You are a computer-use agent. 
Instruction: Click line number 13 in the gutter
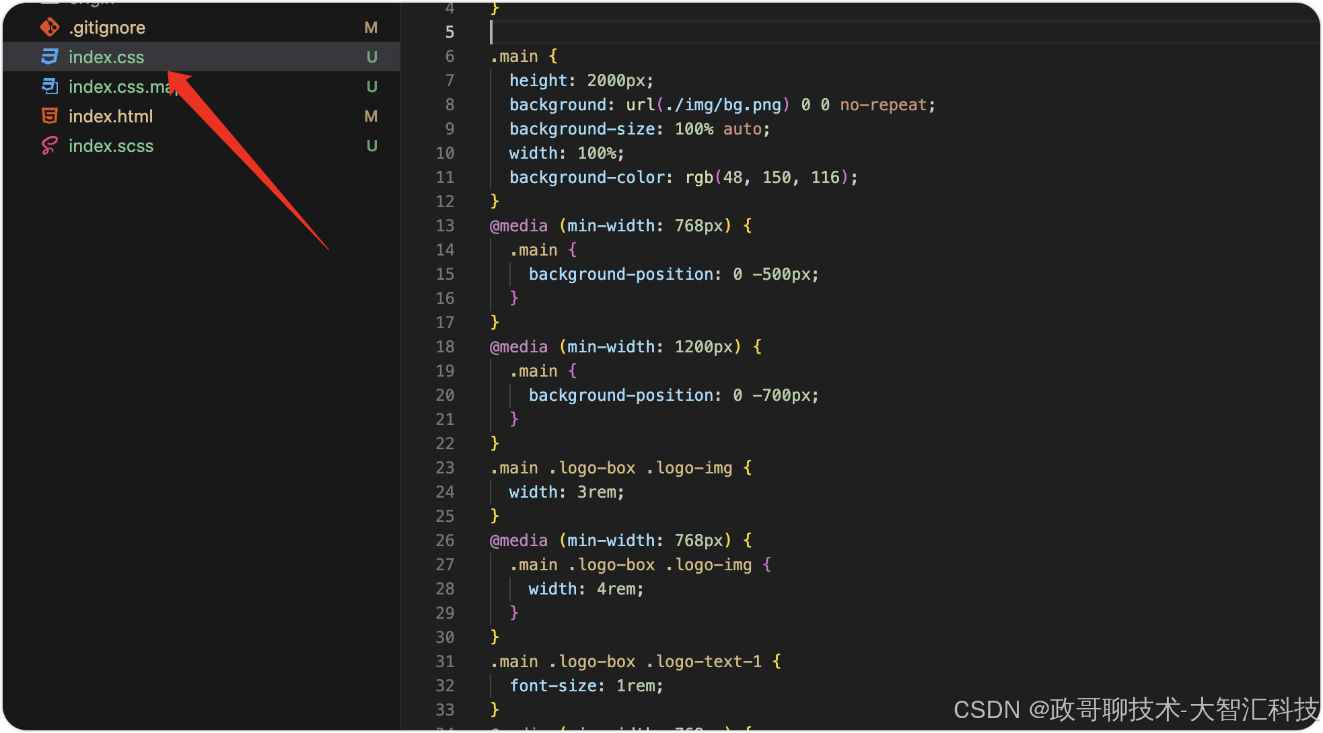tap(445, 226)
